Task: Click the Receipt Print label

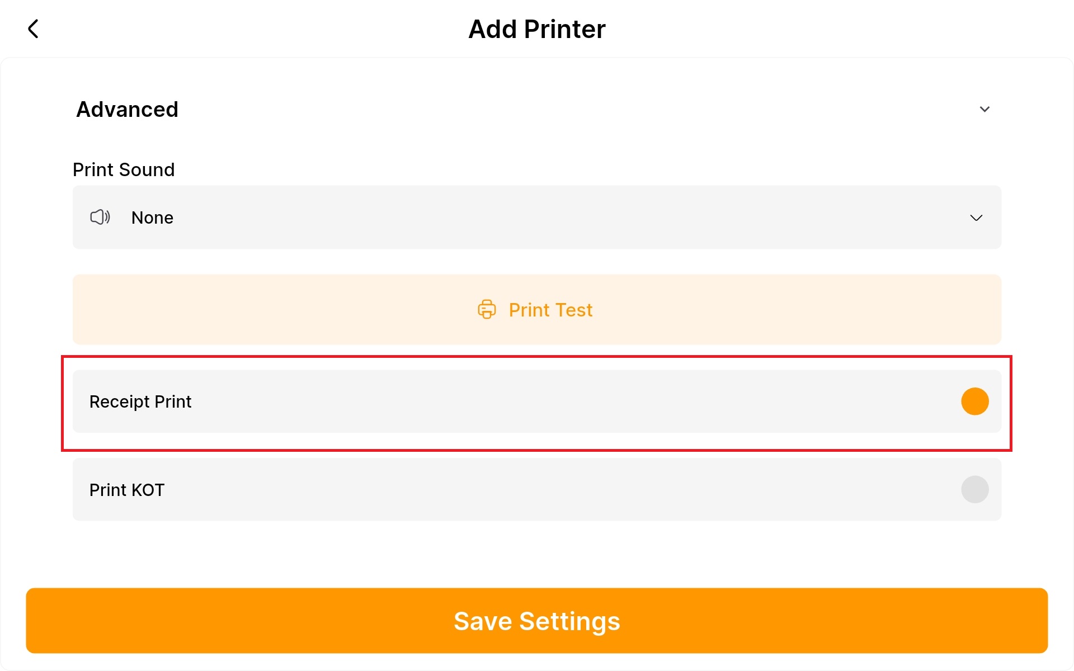Action: pos(140,401)
